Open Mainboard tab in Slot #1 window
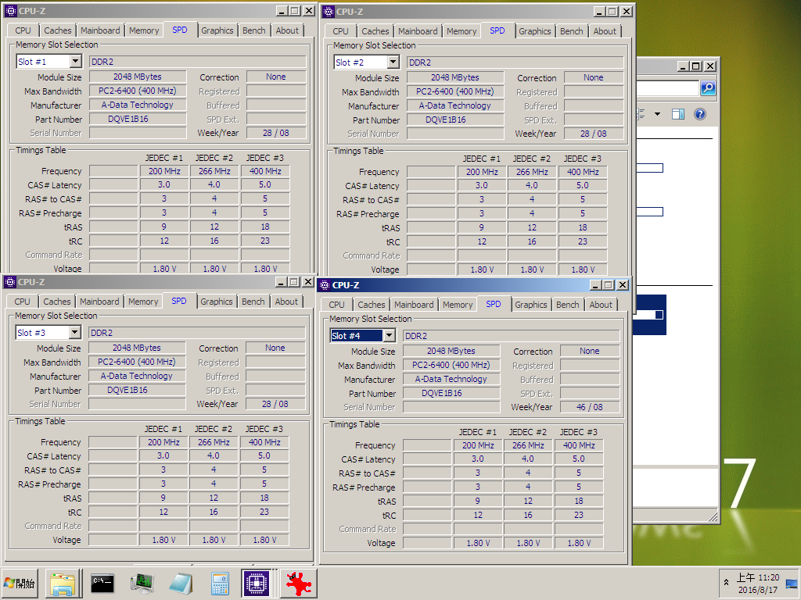The image size is (801, 600). (100, 30)
